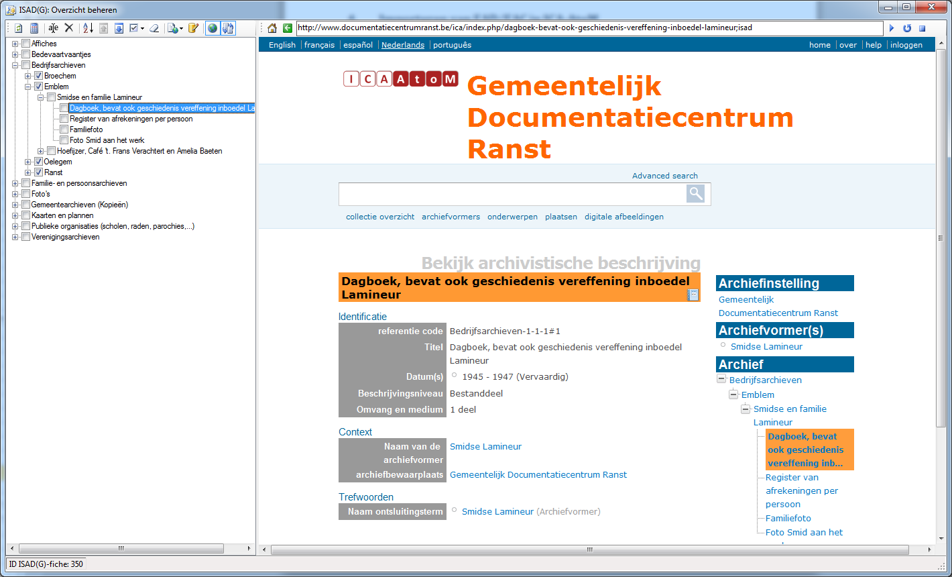Open the help link in top bar
This screenshot has width=952, height=577.
coord(874,45)
